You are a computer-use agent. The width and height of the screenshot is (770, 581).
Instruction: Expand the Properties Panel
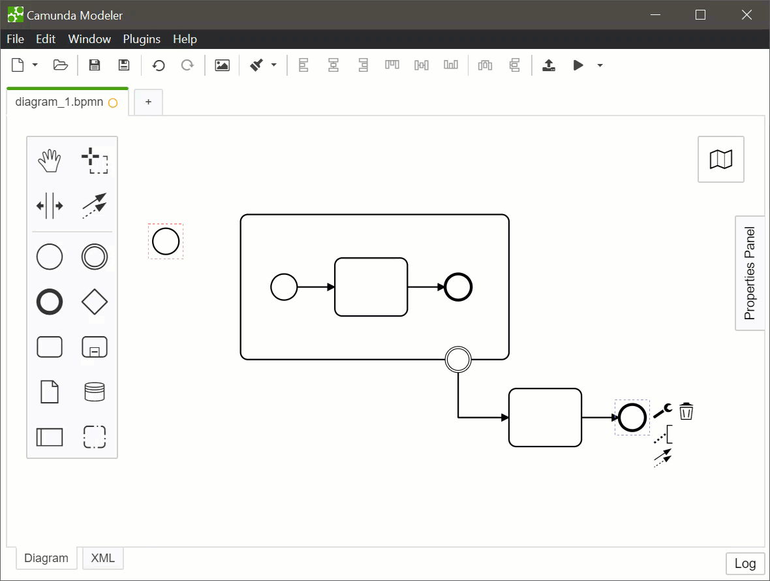(x=750, y=273)
